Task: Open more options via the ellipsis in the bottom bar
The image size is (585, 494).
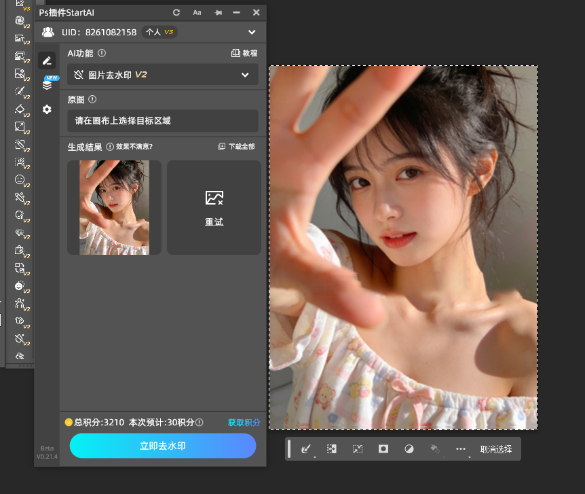Action: (461, 448)
